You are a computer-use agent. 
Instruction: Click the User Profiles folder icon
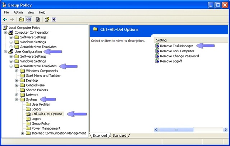28,104
